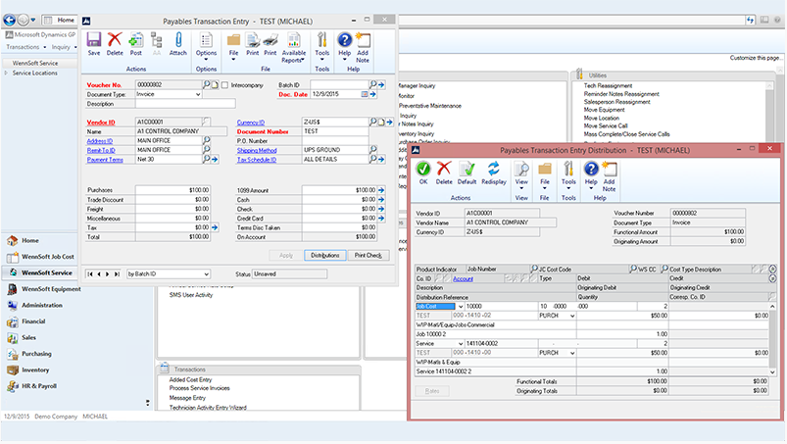Click the P.O. Number input field

tap(335, 141)
